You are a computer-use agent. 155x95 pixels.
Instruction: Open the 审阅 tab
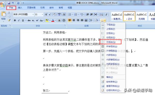(x=61, y=8)
